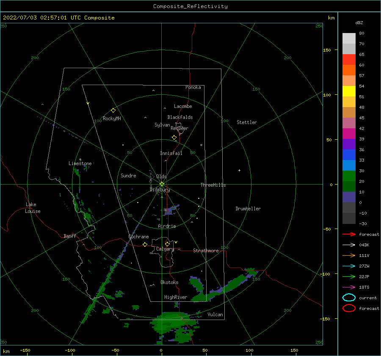Click the HighRiver label

pos(176,297)
